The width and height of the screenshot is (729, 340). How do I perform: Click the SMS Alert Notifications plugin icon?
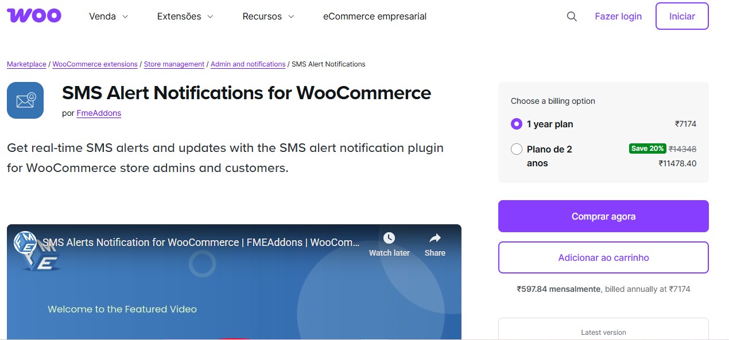pos(25,100)
